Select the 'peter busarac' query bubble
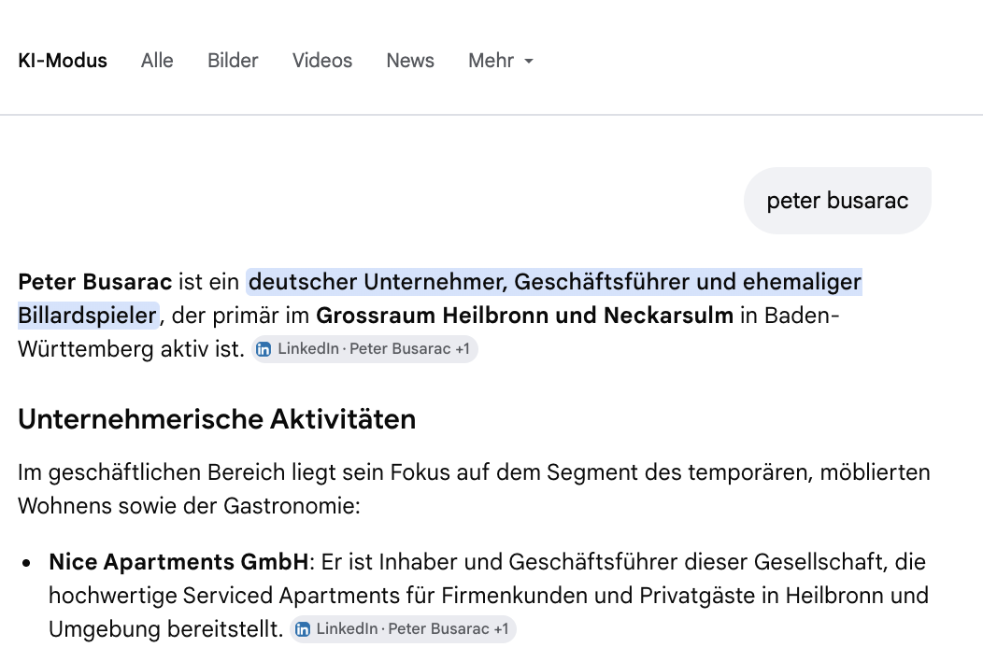The width and height of the screenshot is (983, 661). [837, 201]
